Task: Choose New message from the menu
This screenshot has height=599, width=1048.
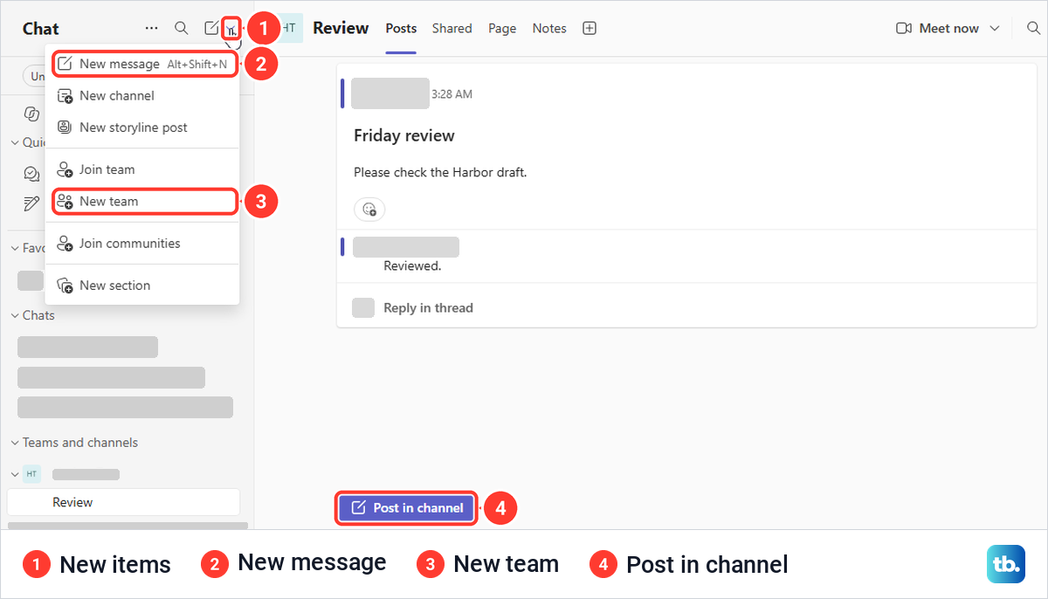Action: [x=145, y=64]
